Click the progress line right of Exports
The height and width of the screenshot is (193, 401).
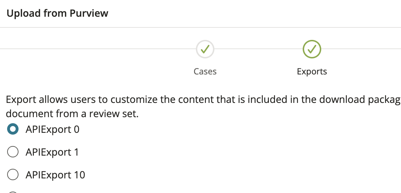361,49
